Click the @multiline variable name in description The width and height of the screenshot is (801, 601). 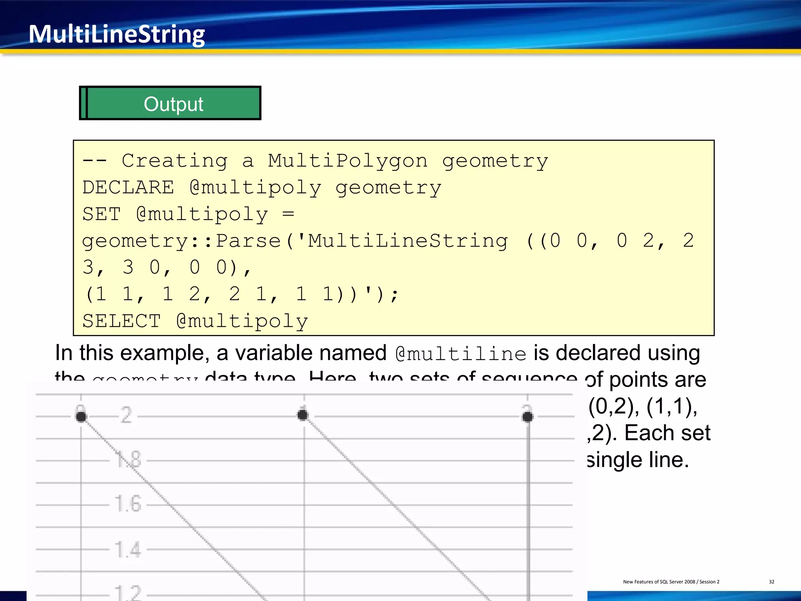click(461, 354)
